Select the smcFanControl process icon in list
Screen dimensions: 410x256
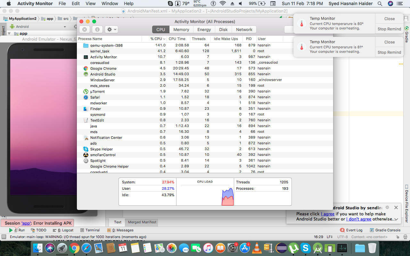(x=86, y=155)
